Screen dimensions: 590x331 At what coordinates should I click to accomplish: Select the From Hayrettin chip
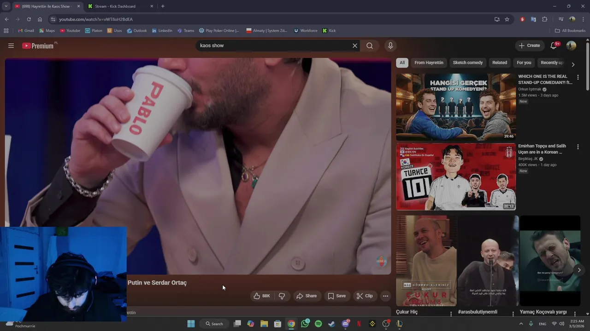pos(429,63)
